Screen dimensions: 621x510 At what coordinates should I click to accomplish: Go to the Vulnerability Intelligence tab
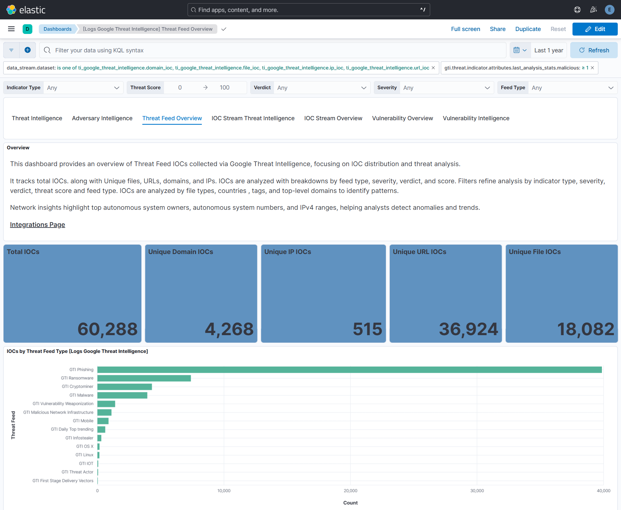(x=476, y=118)
